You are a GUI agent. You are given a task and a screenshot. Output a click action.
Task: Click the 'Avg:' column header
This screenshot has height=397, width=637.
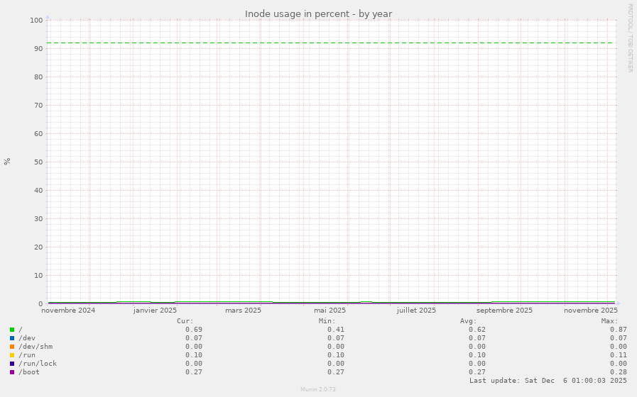[x=469, y=321]
